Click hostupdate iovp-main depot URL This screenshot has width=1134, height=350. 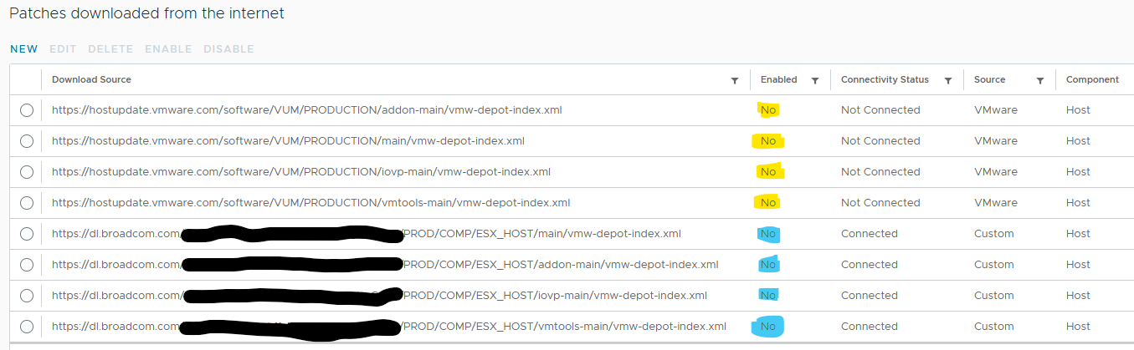[x=301, y=172]
